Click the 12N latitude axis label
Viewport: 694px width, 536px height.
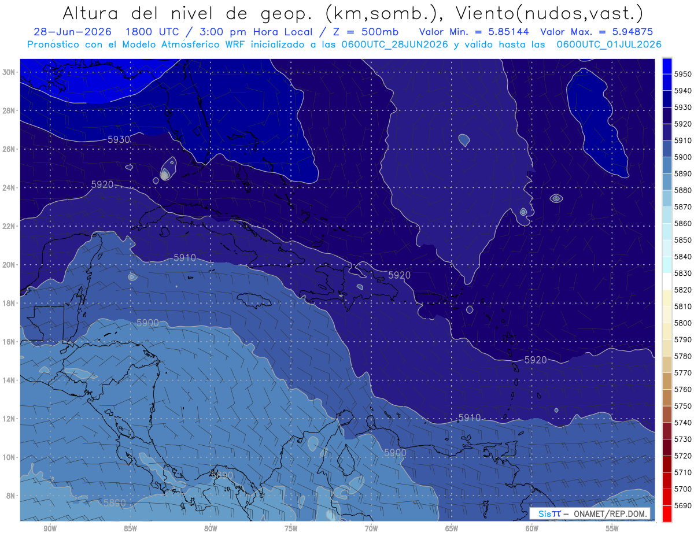tap(9, 419)
